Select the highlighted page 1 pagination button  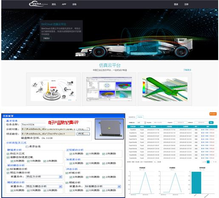(x=208, y=162)
